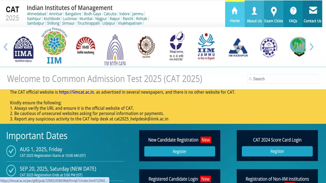Open the IIM Bodh Gaya logo
326x183 pixels.
tap(115, 50)
